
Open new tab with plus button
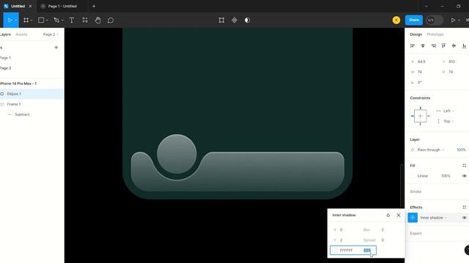94,6
